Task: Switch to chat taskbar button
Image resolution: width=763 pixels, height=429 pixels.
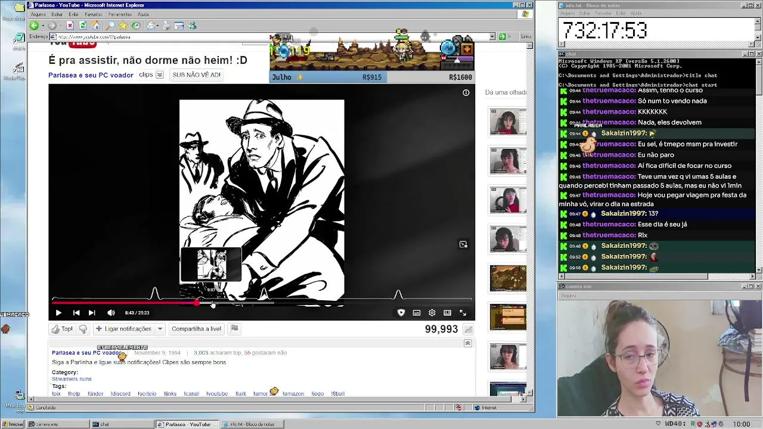Action: 121,424
